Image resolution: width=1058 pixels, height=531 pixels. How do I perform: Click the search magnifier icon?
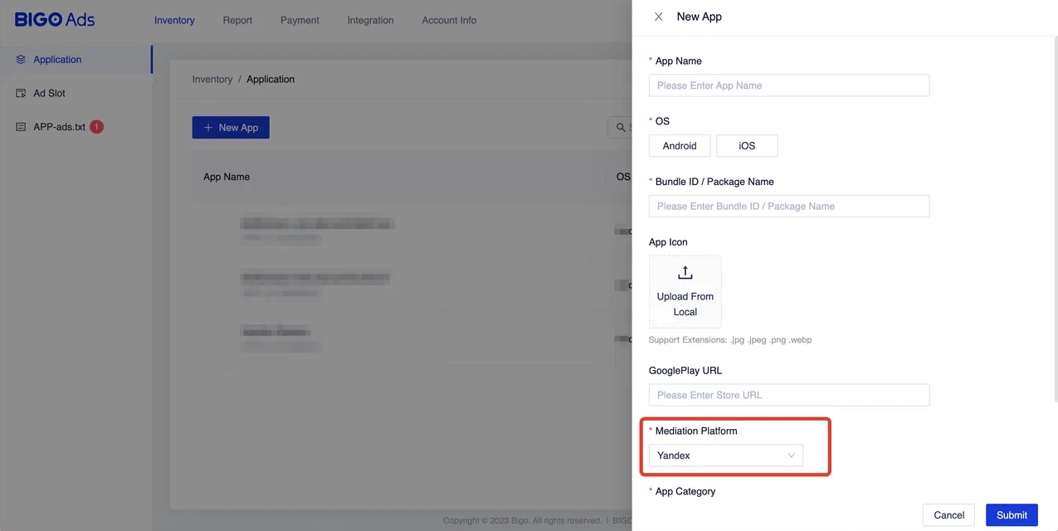[620, 128]
